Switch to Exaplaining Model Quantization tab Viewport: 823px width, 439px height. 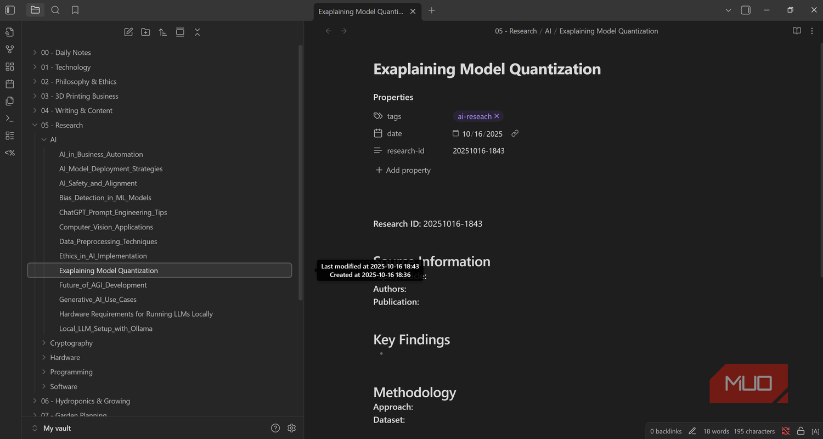360,11
